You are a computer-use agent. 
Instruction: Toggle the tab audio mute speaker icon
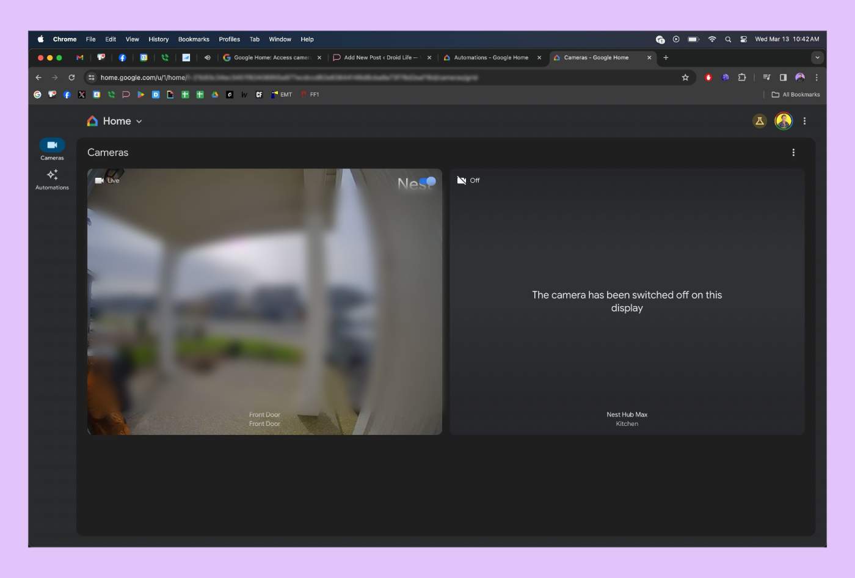tap(208, 57)
